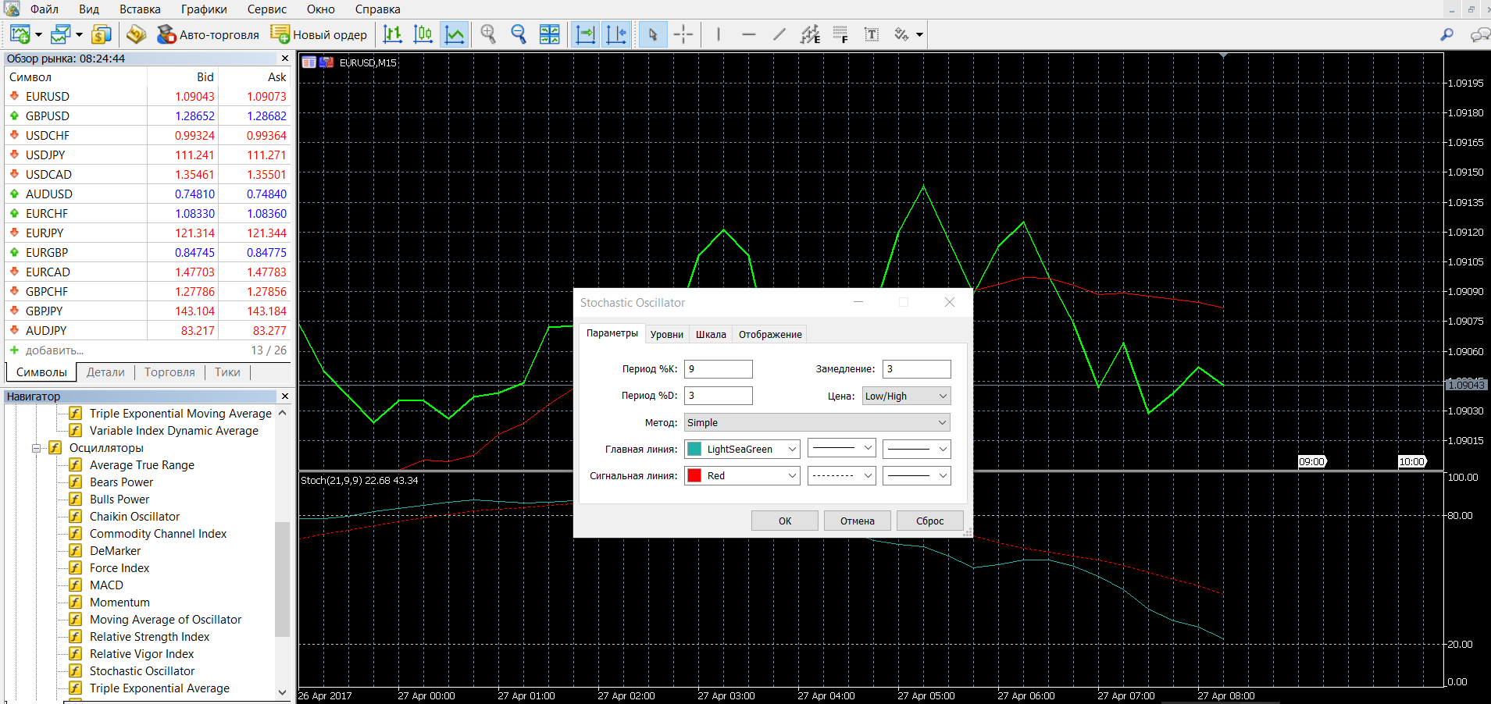Select the equidistant channel tool
Screen dimensions: 1491x704
[810, 34]
